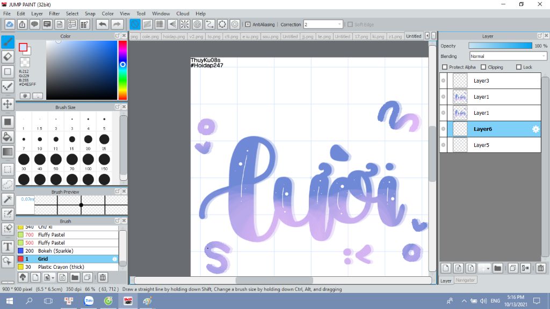Viewport: 550px width, 309px height.
Task: Select the Eraser tool
Action: tap(8, 56)
